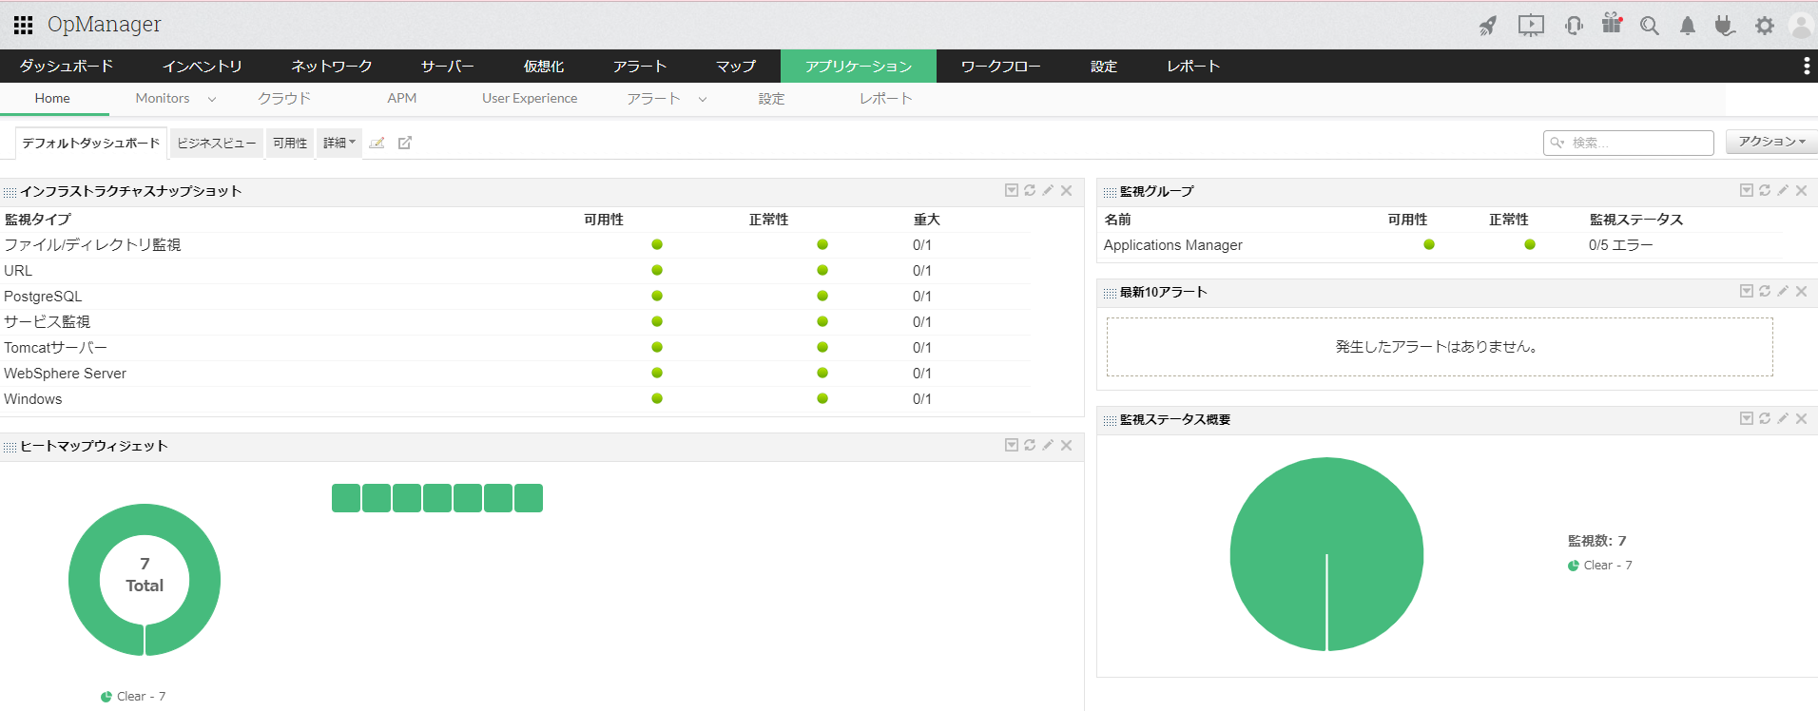Open the PostgreSQL monitor type link
1818x711 pixels.
pos(43,297)
